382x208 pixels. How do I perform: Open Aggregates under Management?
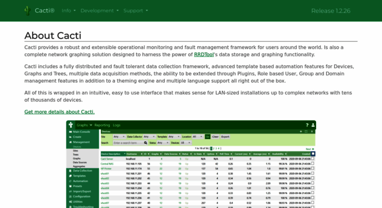point(79,166)
